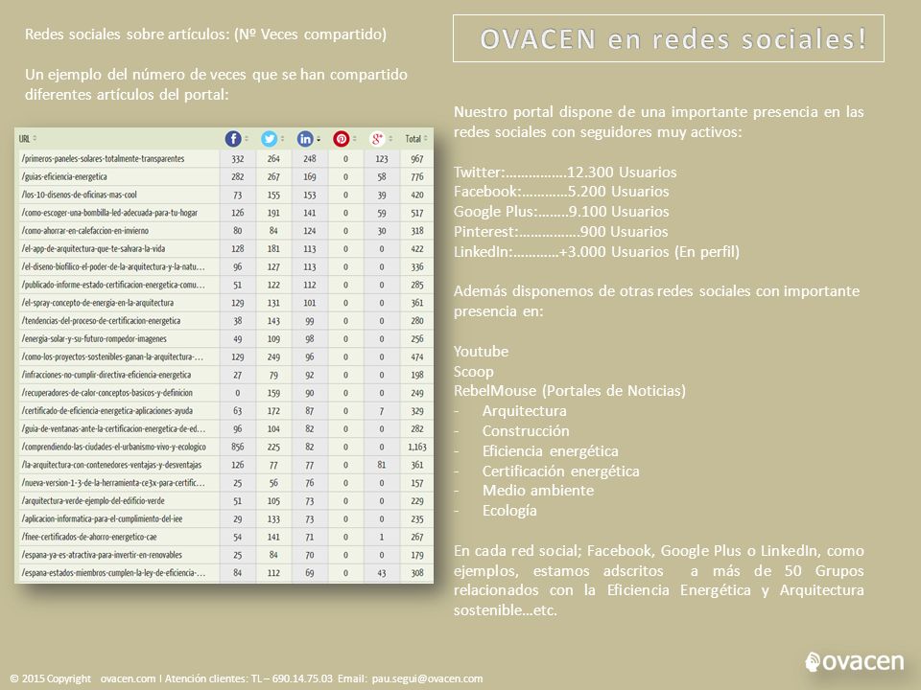
Task: Click the Google Plus icon column header
Action: [x=377, y=138]
